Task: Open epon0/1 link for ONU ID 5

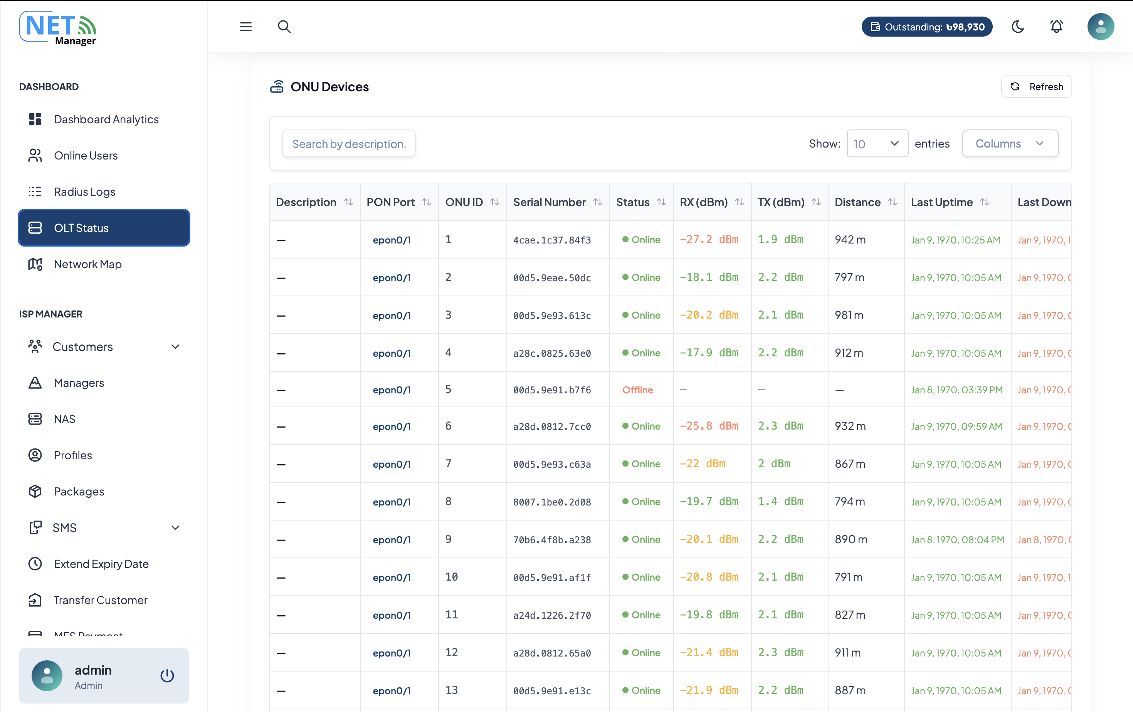Action: tap(392, 390)
